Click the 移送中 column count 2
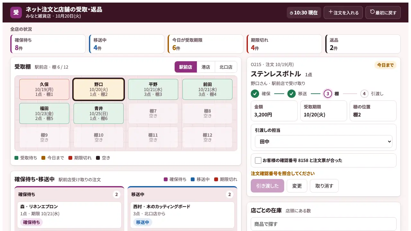411x231 pixels. [x=229, y=194]
